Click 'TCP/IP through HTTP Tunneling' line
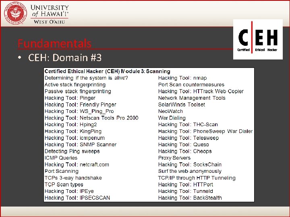Screen dimensions: 290x217 [x=197, y=178]
